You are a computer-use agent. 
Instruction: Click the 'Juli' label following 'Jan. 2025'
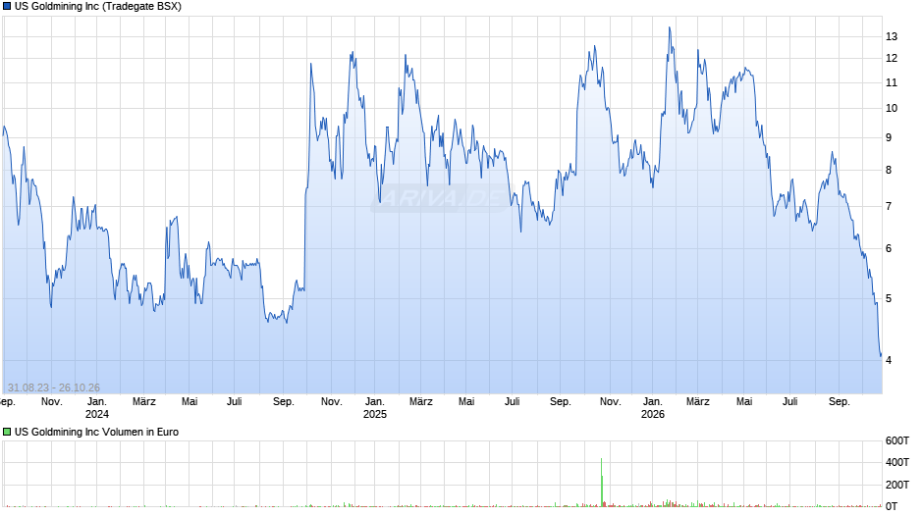pos(513,402)
